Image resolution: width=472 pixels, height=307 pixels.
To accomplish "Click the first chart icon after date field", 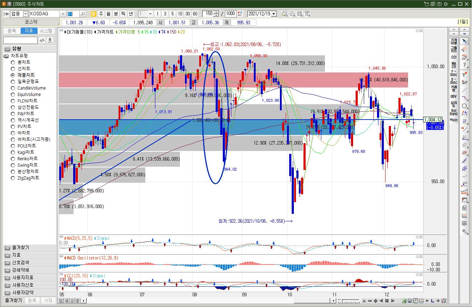I will click(x=285, y=14).
